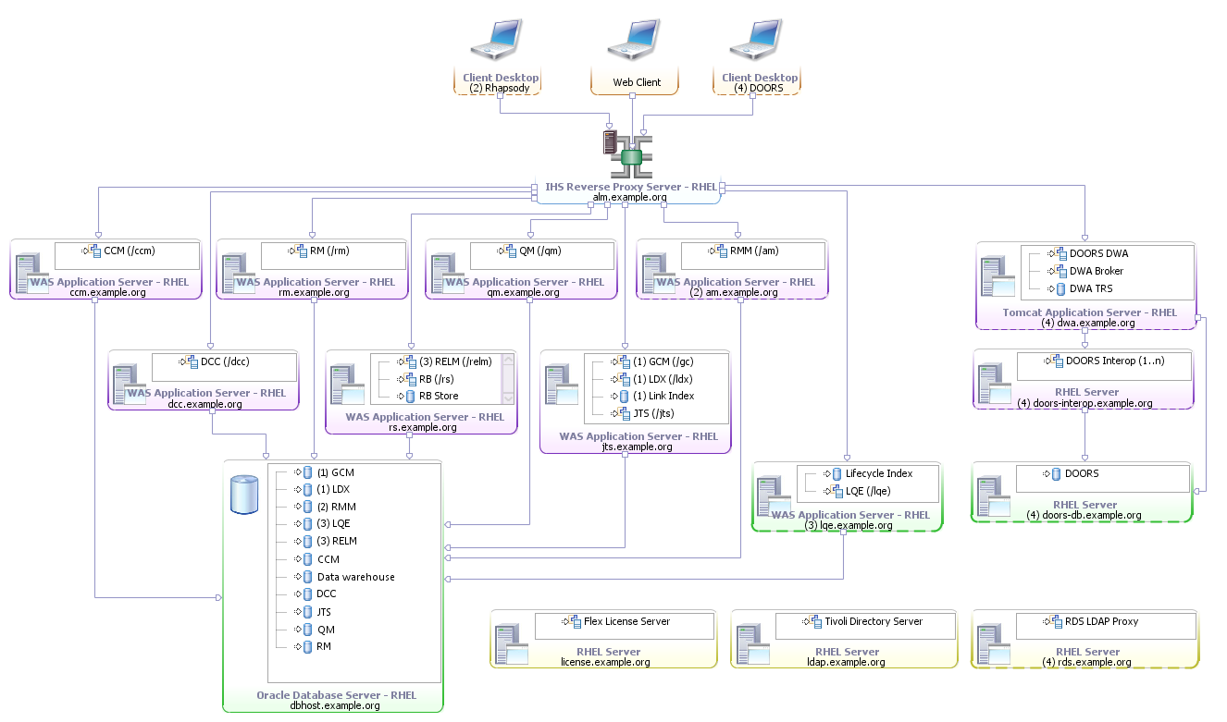Select the rds.example.org server icon
Screen dimensions: 1227x722
coord(993,644)
